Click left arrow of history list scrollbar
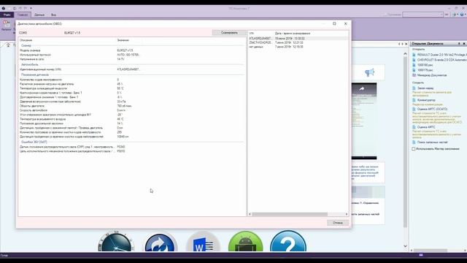 coord(250,214)
